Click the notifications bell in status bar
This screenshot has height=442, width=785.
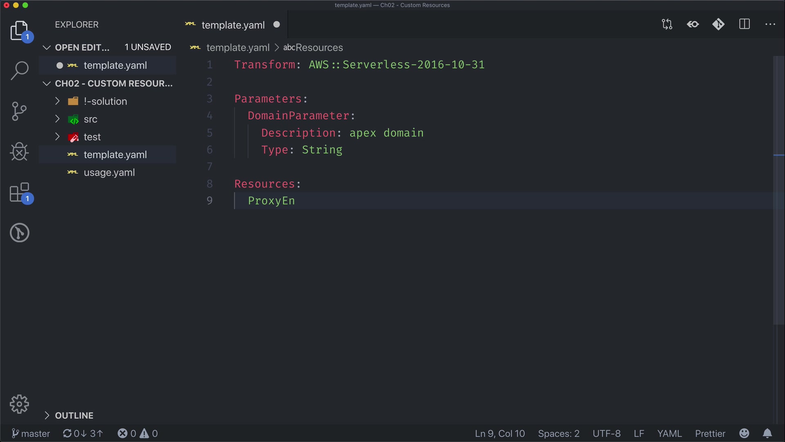(x=767, y=433)
